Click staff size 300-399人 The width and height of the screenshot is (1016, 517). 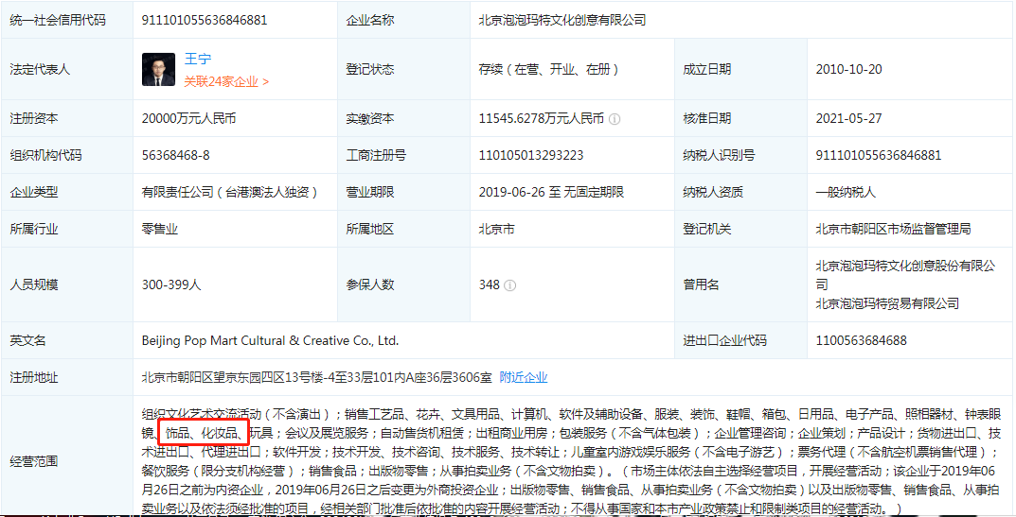(171, 284)
